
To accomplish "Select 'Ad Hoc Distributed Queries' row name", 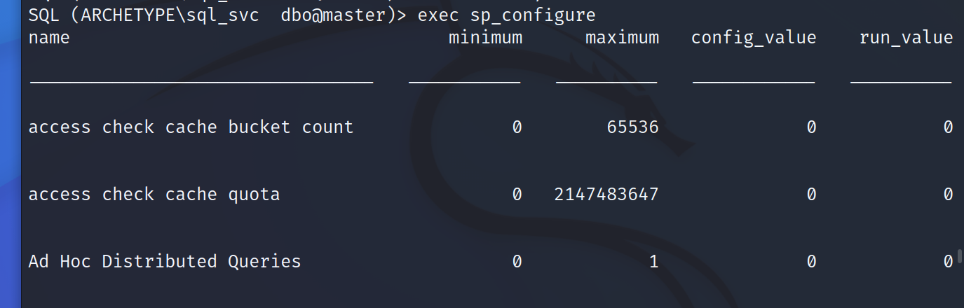I will pos(165,261).
